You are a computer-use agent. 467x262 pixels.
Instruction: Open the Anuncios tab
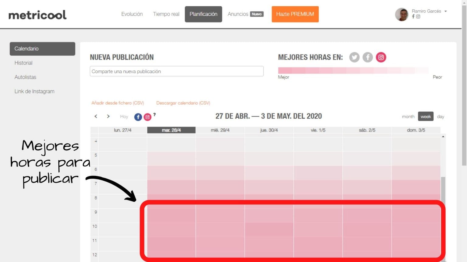(238, 14)
